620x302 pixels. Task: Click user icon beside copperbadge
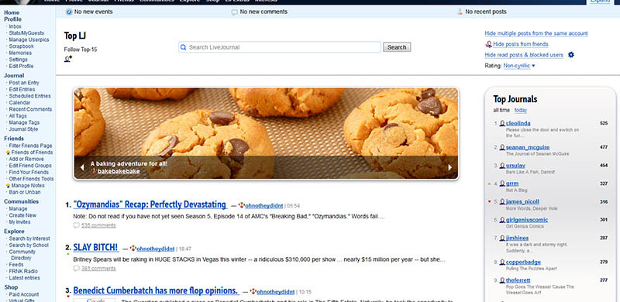pos(502,262)
